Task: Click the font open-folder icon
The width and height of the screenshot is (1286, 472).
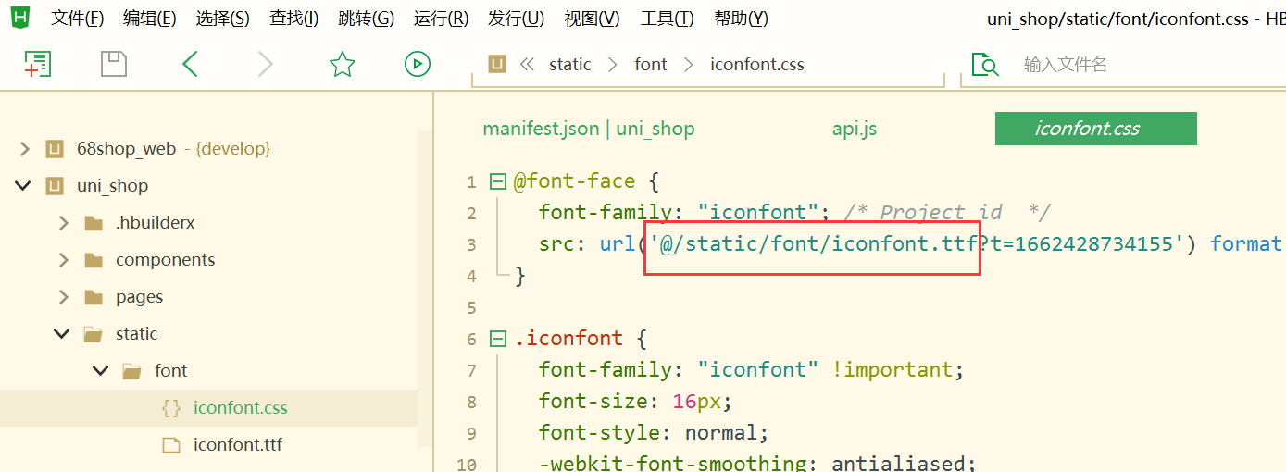Action: click(131, 371)
